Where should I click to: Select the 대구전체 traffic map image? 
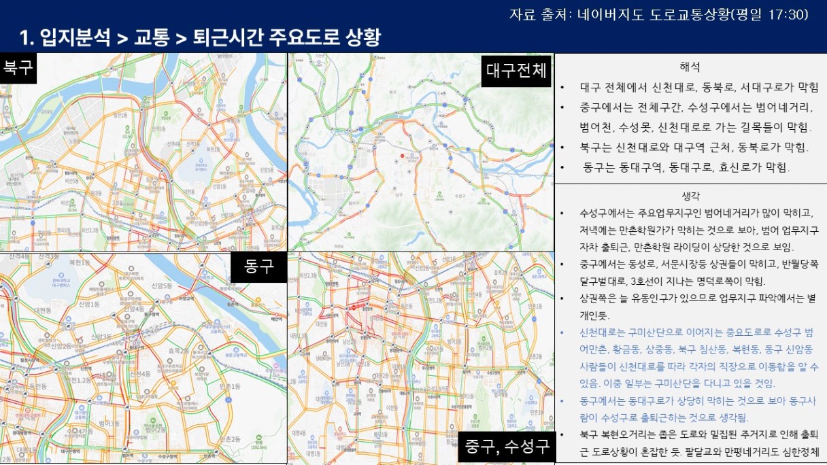click(421, 153)
